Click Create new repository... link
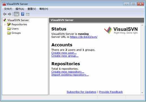 click(68, 72)
